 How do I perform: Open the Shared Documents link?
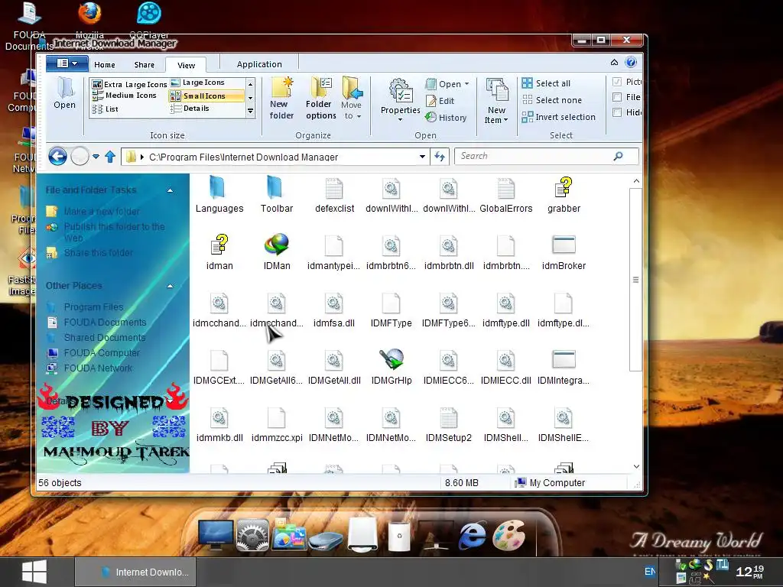click(x=104, y=337)
